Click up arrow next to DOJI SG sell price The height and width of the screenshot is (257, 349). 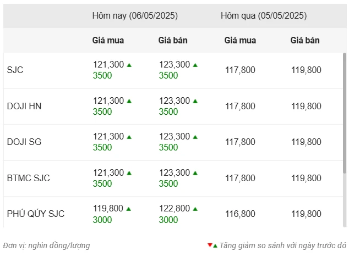[x=195, y=137]
